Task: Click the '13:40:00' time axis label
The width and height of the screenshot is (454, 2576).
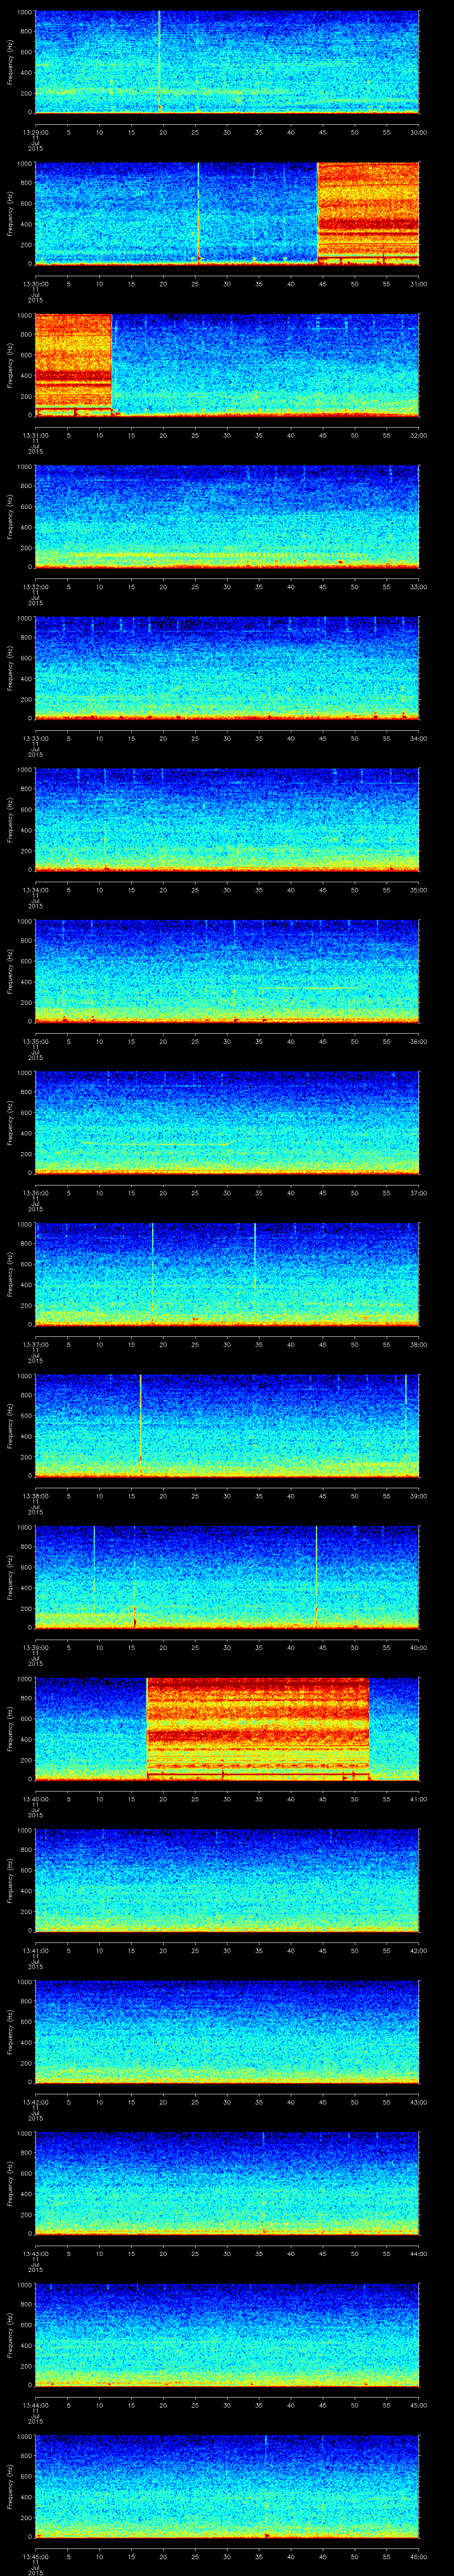Action: [x=35, y=1799]
